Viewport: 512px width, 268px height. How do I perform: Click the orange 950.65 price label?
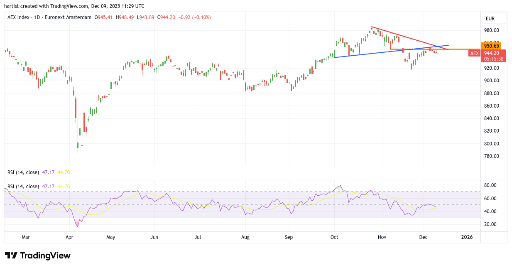(491, 46)
